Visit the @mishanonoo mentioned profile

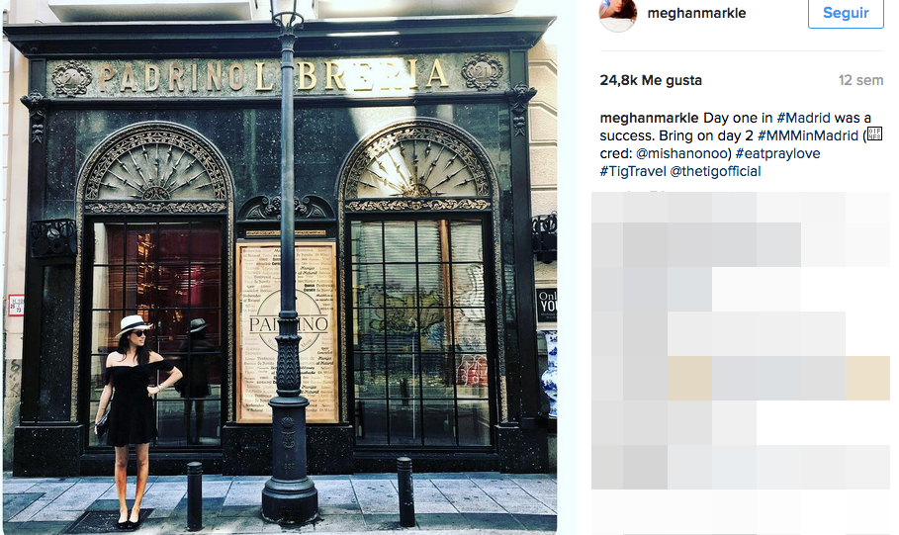681,153
